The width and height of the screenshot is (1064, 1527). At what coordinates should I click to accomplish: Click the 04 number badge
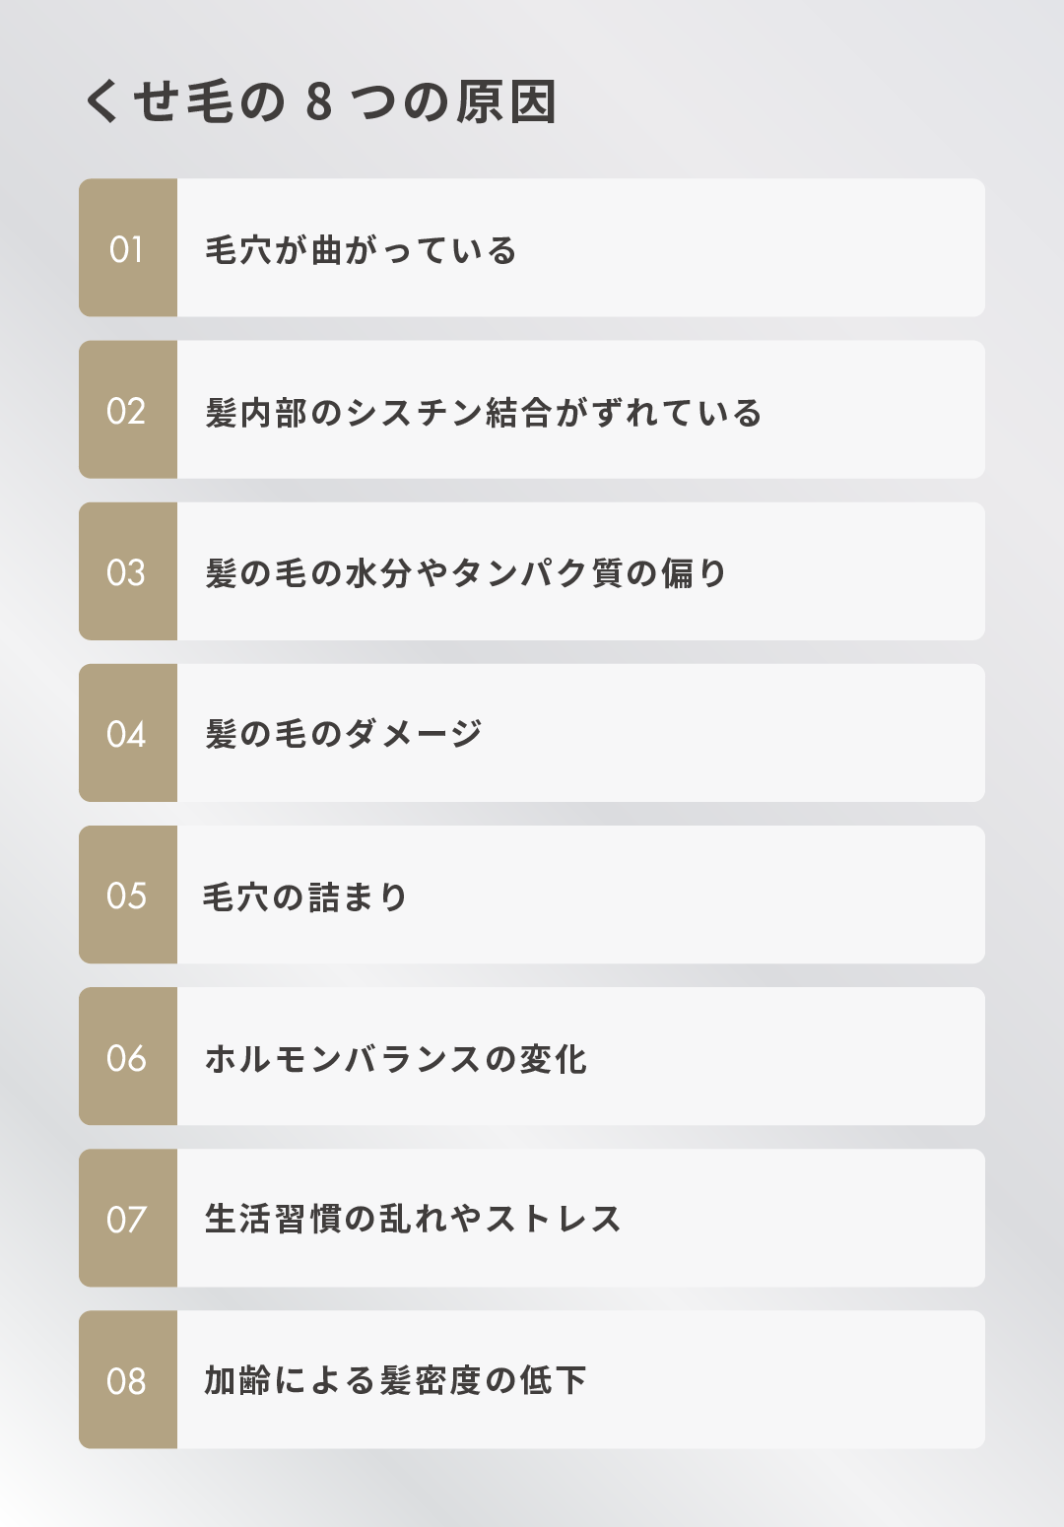pos(128,733)
